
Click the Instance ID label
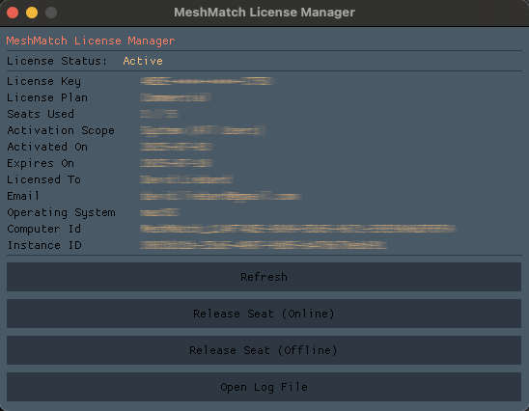tap(44, 245)
